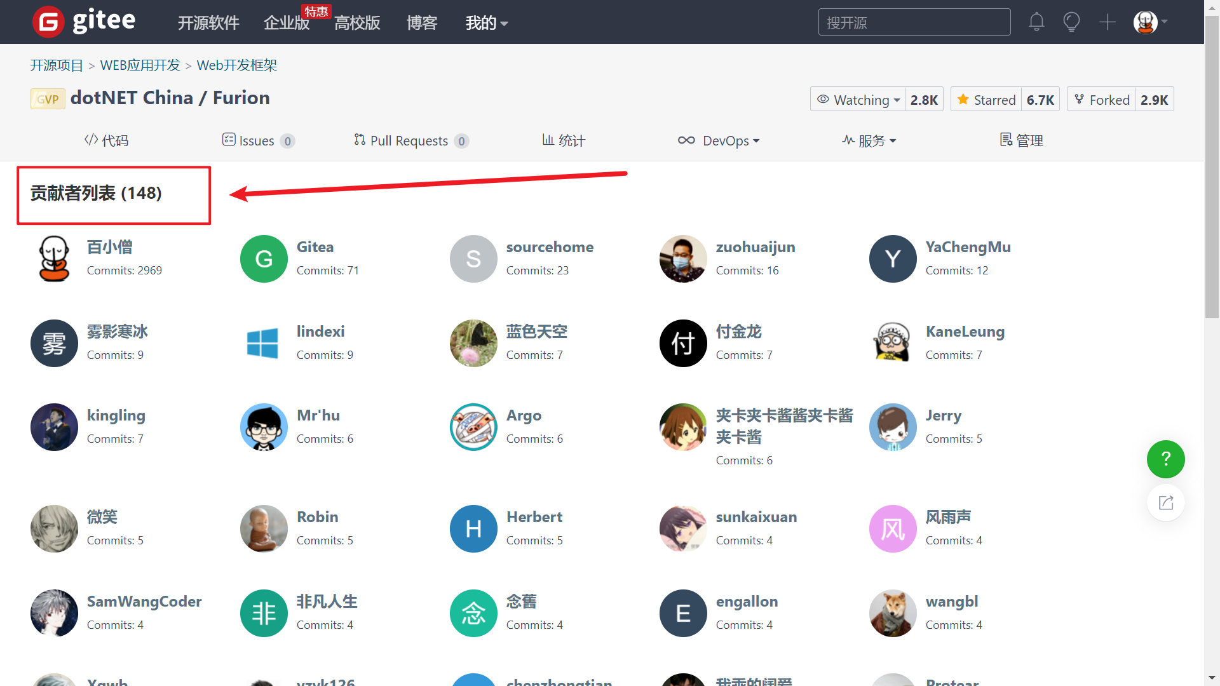This screenshot has width=1220, height=686.
Task: Switch to Pull Requests tab
Action: (411, 140)
